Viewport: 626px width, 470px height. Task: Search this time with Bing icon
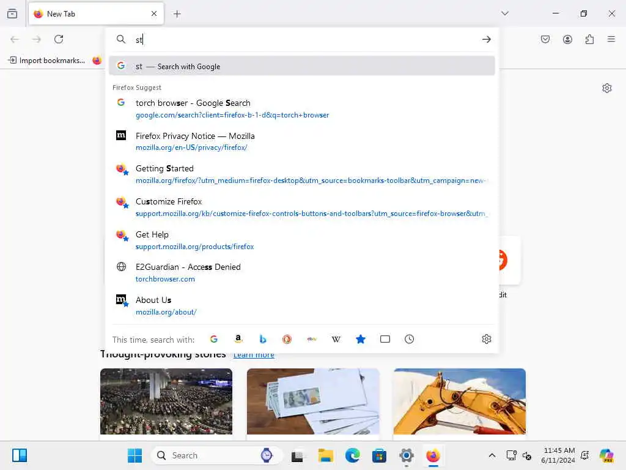(x=263, y=339)
